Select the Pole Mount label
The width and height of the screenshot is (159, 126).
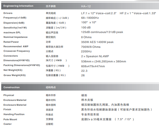pyautogui.click(x=10, y=119)
